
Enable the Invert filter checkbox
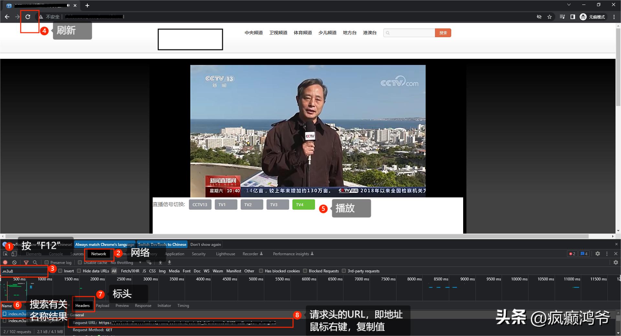pos(60,271)
